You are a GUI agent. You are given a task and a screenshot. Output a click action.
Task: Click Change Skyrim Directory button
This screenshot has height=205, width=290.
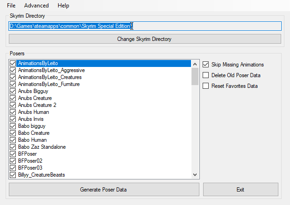pos(145,39)
